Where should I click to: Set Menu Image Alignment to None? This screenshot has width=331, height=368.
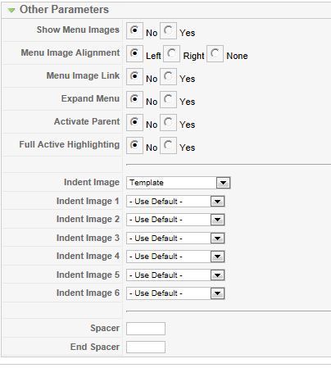215,53
